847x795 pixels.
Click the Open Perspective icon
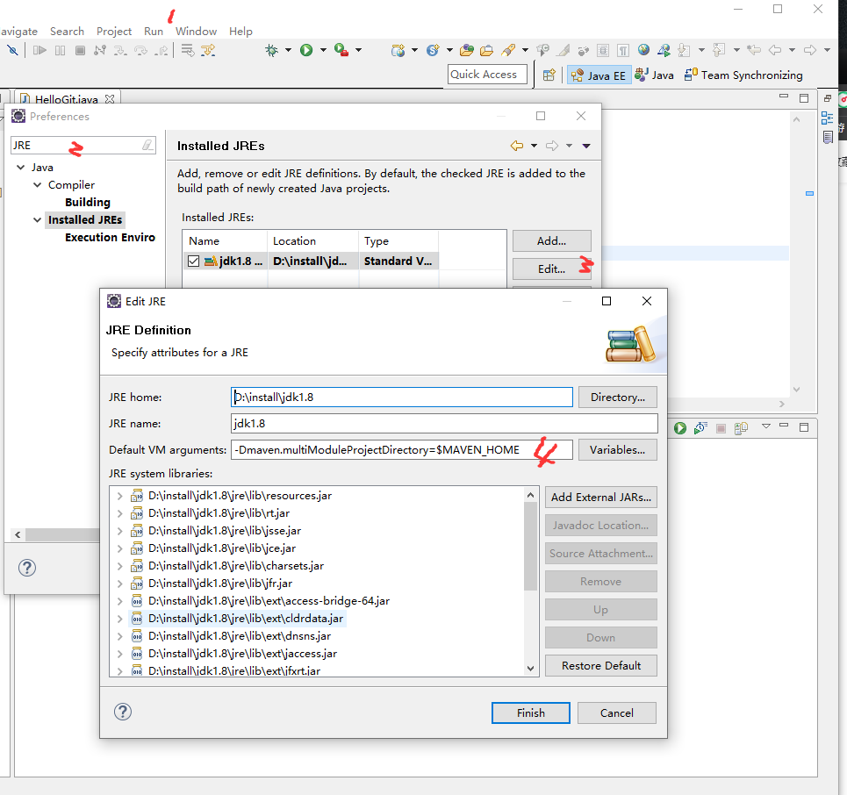[549, 75]
